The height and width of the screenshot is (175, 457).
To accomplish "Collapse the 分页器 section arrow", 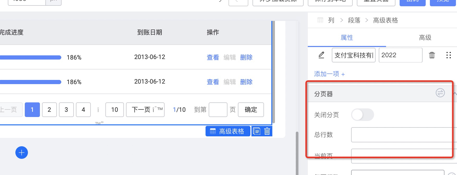I will [455, 94].
